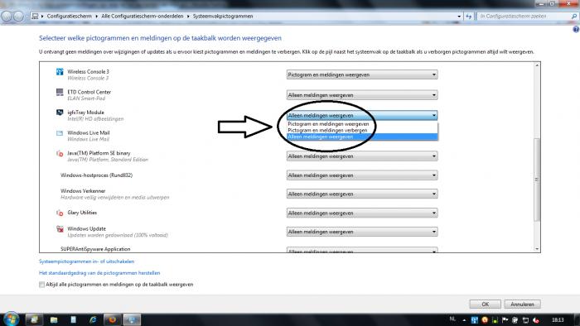Image resolution: width=580 pixels, height=326 pixels.
Task: Open the folder icon on the taskbar
Action: [54, 319]
